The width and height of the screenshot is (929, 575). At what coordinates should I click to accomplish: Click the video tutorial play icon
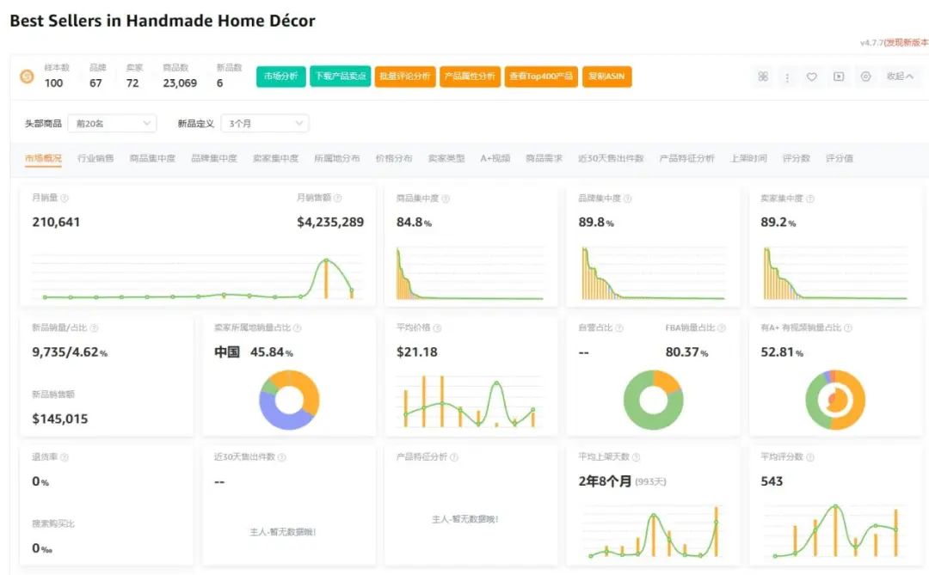(x=839, y=76)
